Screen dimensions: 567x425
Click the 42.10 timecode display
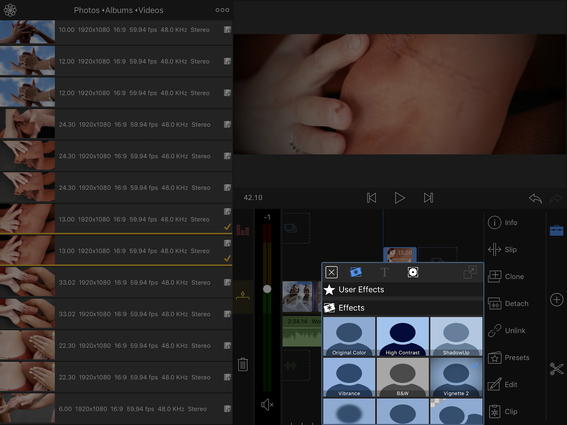253,198
